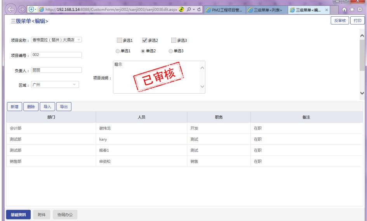The width and height of the screenshot is (367, 221).
Task: Switch to the 附件 tab
Action: tap(41, 215)
